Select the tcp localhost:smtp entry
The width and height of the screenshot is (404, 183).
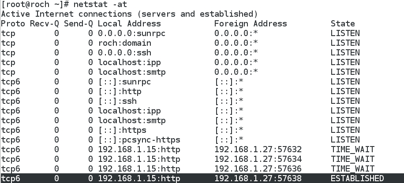pos(132,72)
